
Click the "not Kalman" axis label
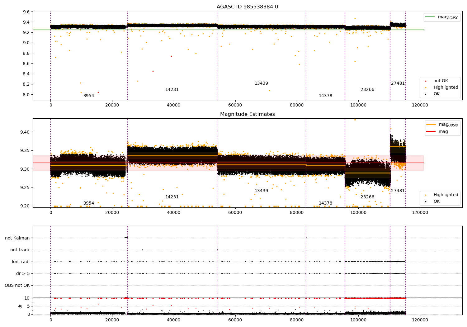pyautogui.click(x=17, y=238)
